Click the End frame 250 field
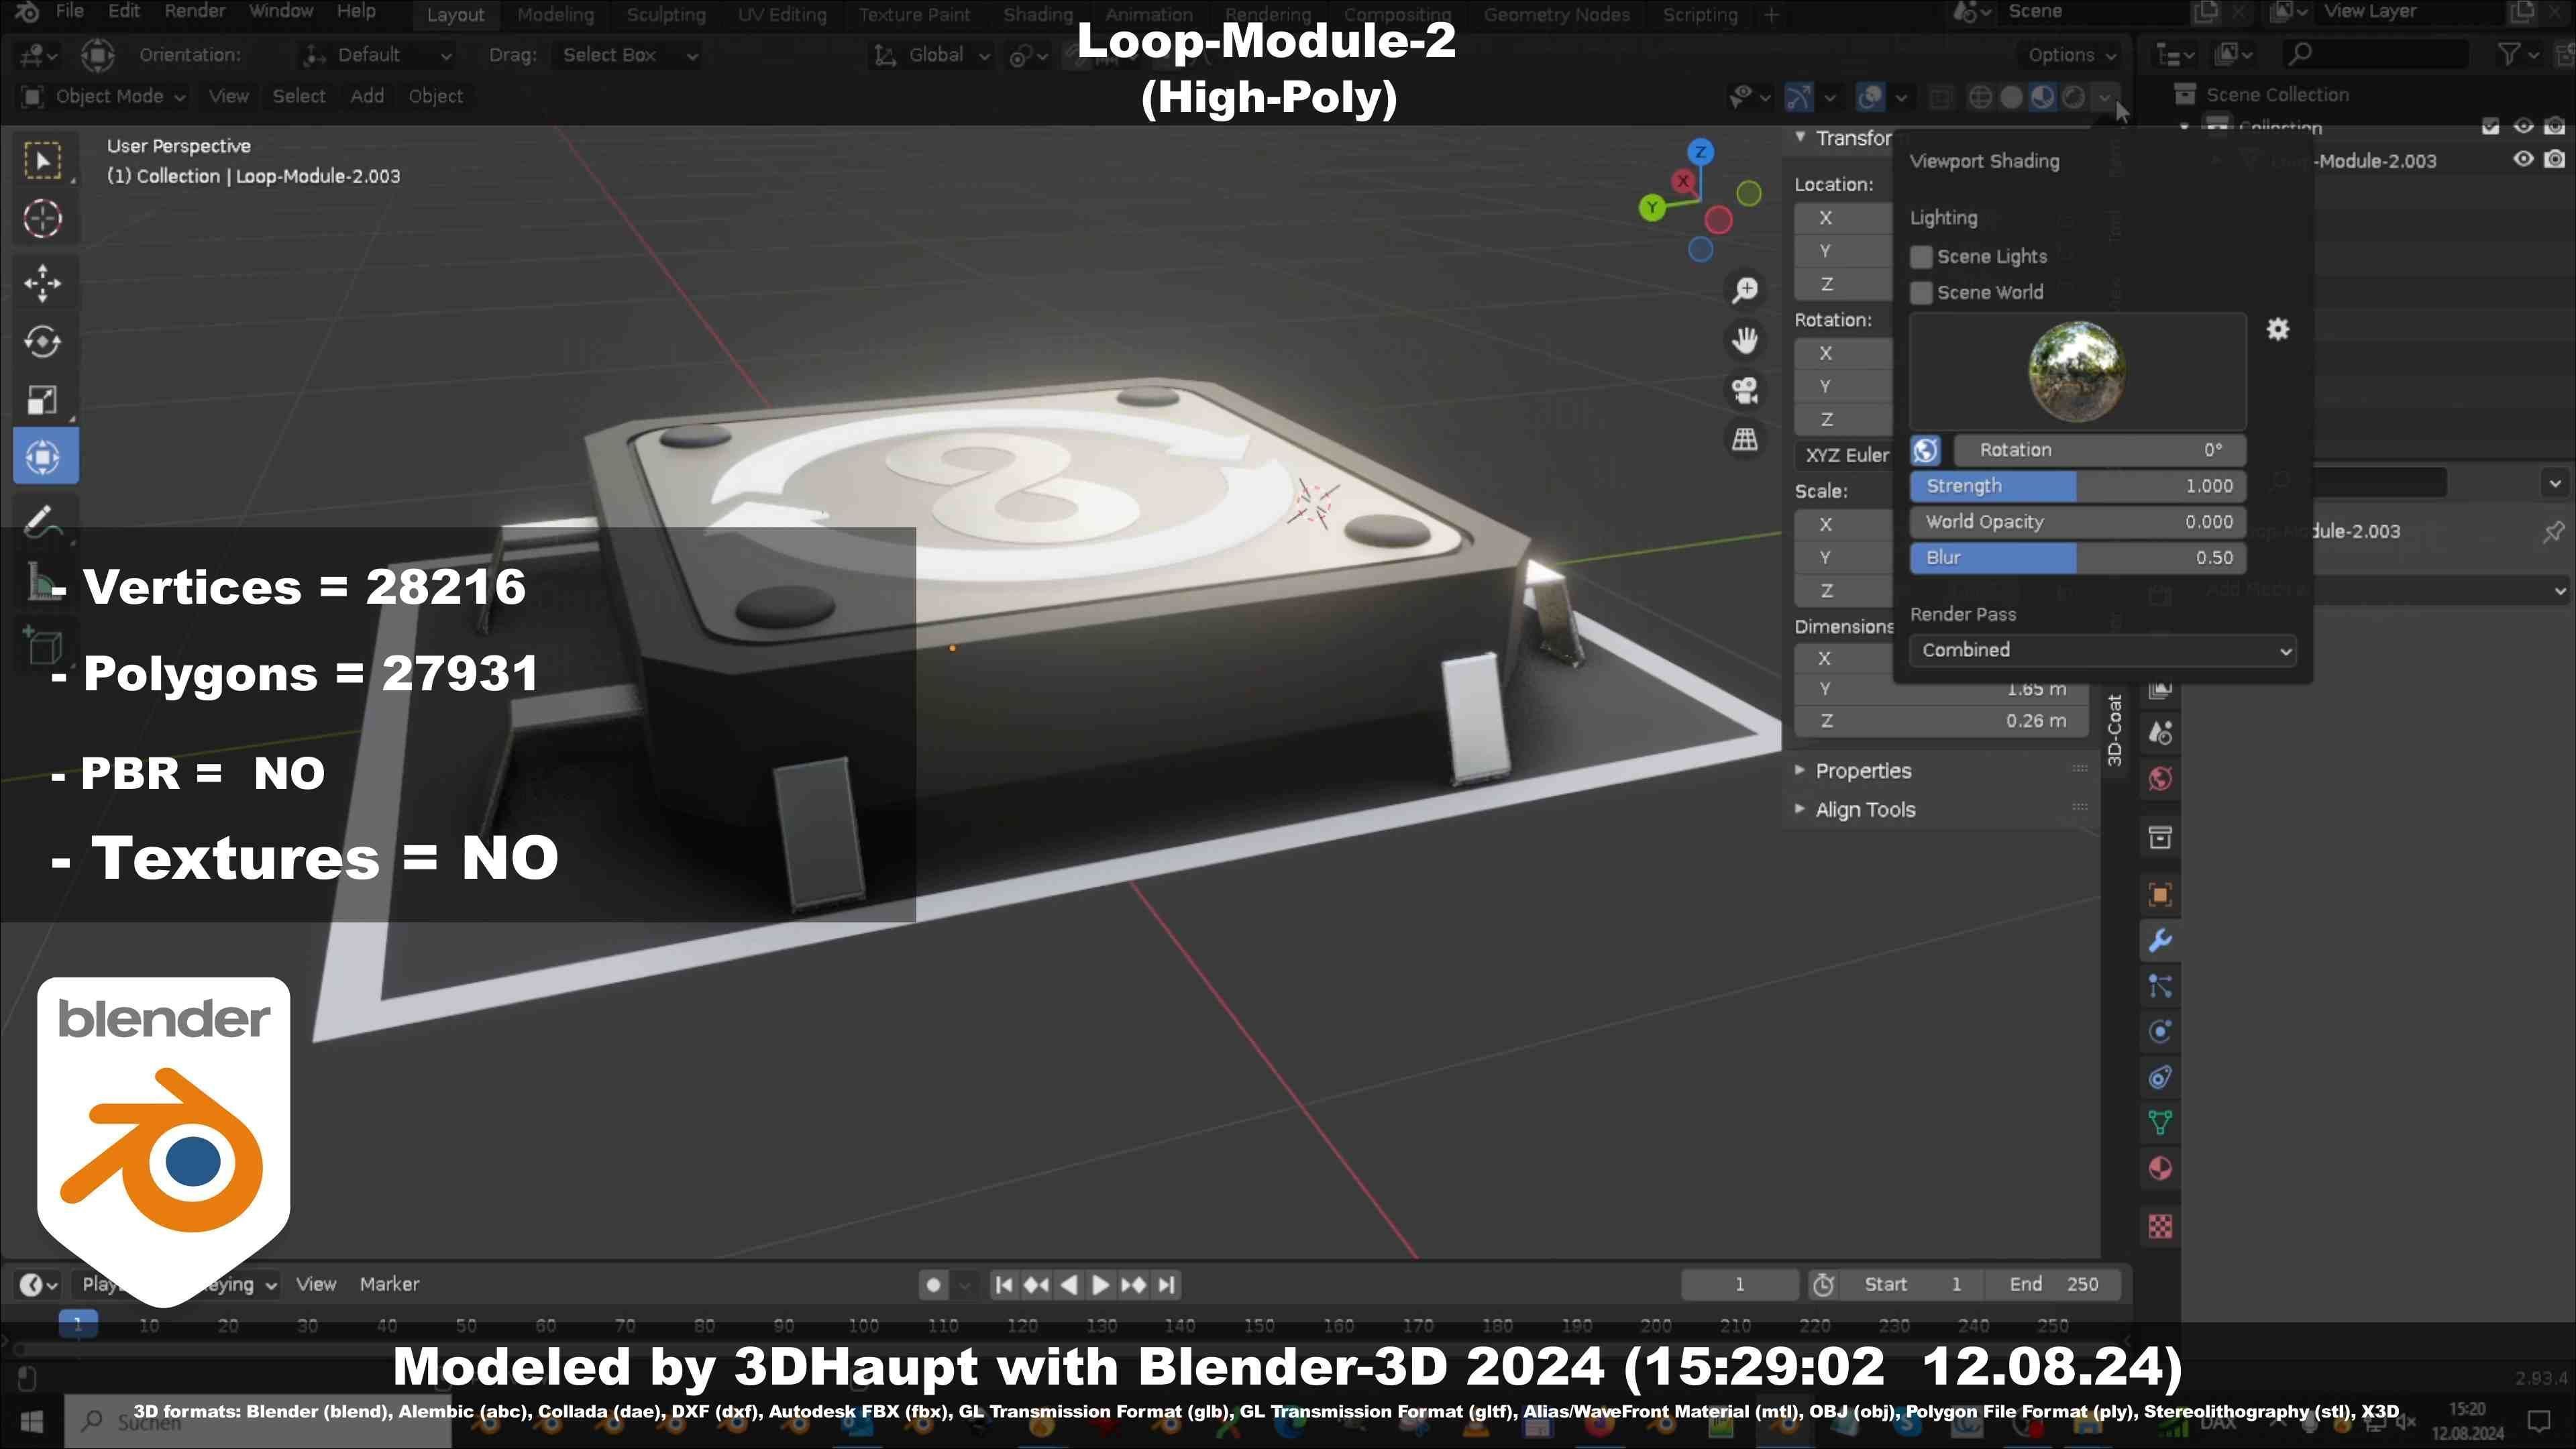2576x1449 pixels. [x=2054, y=1285]
